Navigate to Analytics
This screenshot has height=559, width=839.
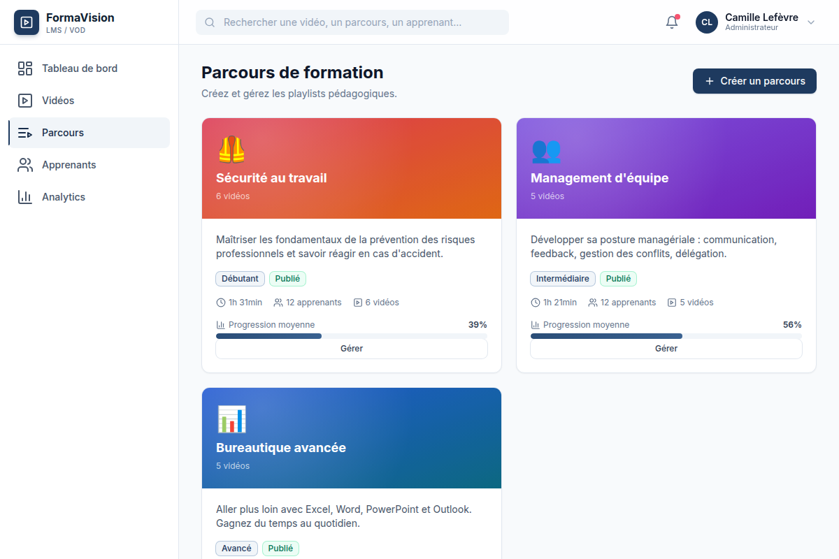[89, 197]
